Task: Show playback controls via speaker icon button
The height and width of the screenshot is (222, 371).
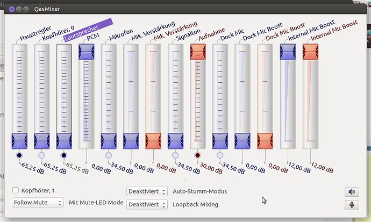Action: tap(352, 191)
